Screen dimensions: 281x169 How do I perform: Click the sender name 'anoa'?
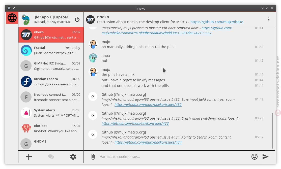point(106,56)
